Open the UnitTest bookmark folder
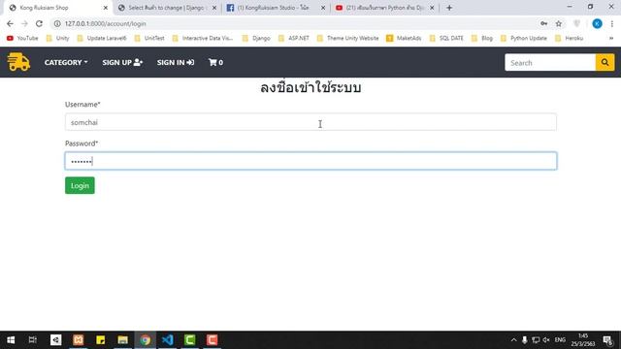The height and width of the screenshot is (349, 621). 149,39
